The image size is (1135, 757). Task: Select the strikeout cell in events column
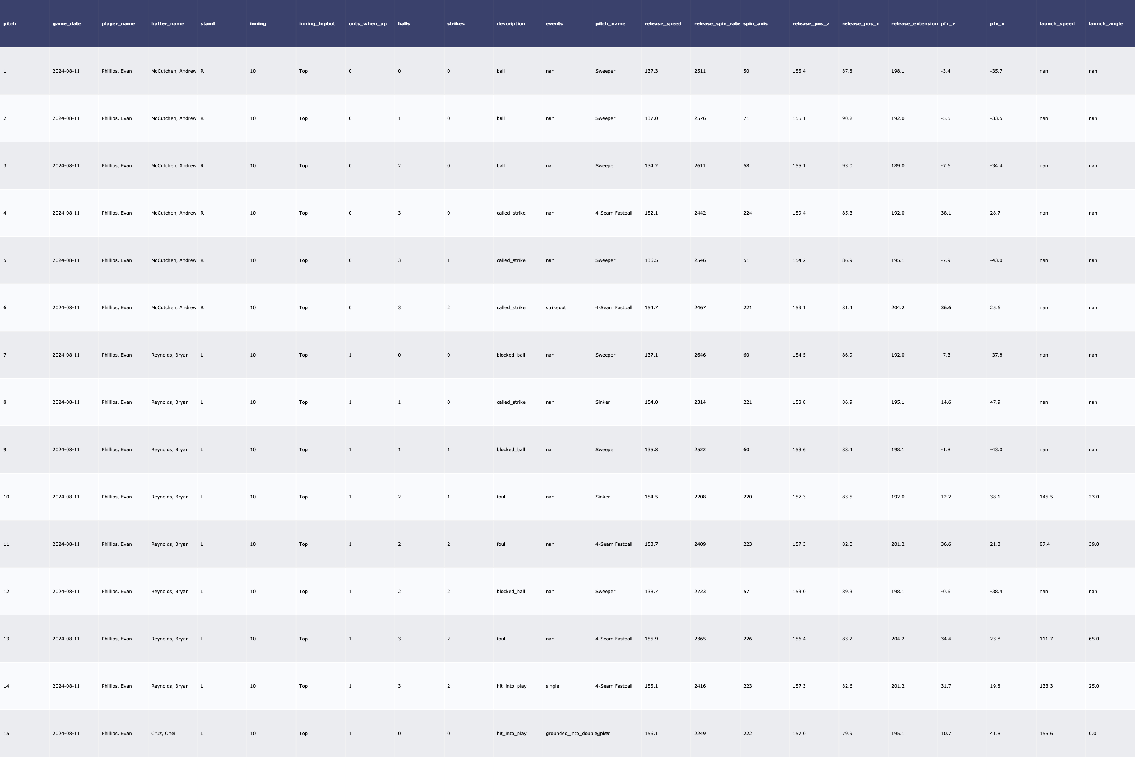(555, 307)
